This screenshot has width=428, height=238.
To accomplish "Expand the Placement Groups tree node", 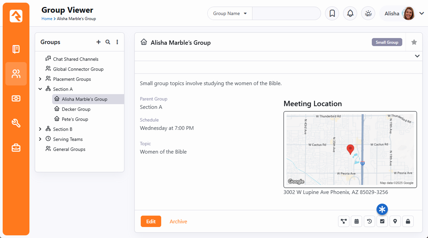I will 40,79.
